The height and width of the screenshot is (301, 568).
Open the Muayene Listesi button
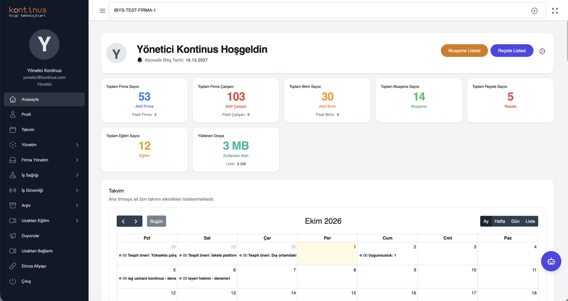click(x=464, y=51)
